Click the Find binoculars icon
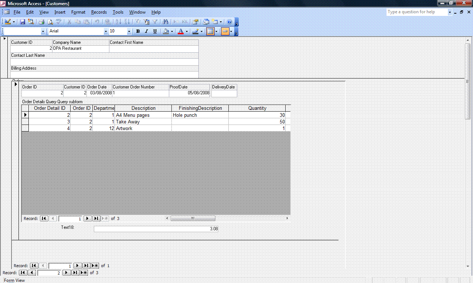Image resolution: width=473 pixels, height=283 pixels. 165,22
